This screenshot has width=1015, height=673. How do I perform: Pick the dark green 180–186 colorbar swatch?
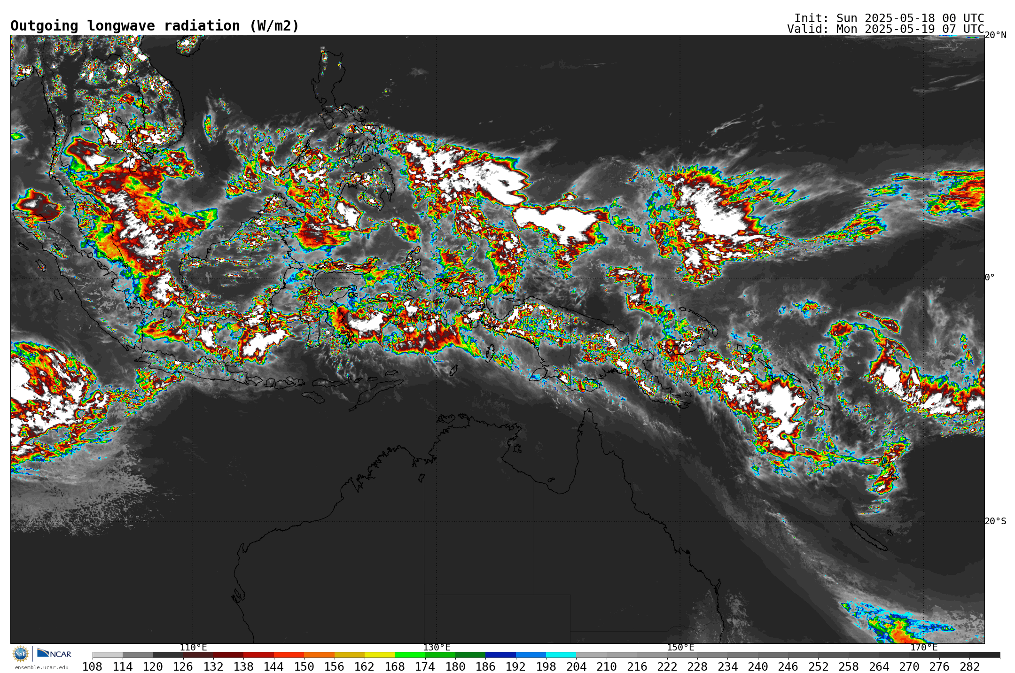pos(470,655)
